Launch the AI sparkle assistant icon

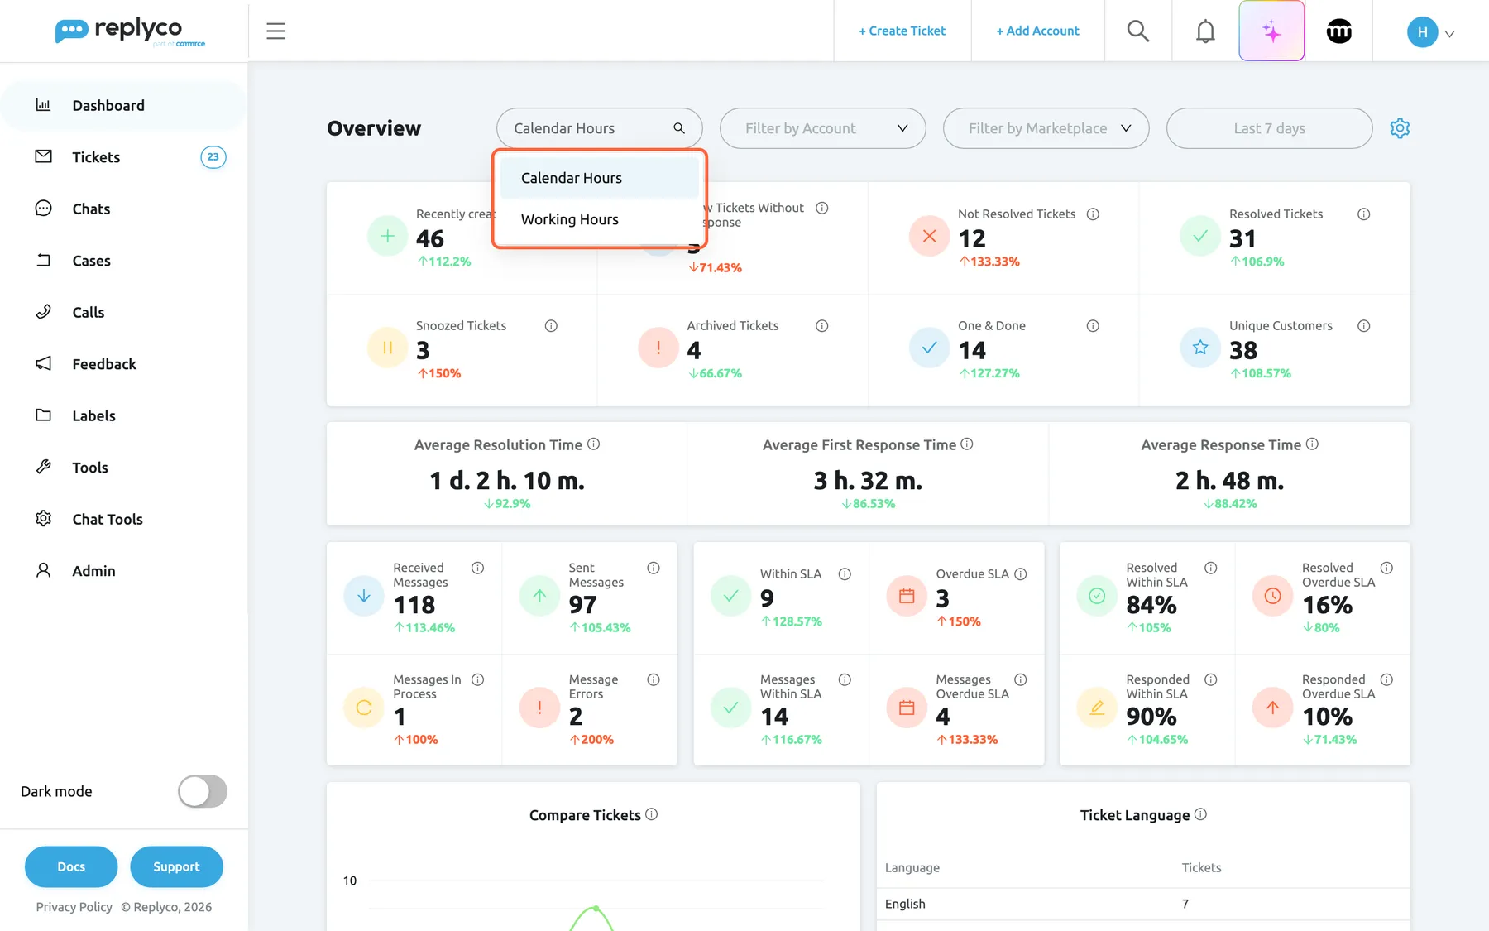click(x=1271, y=31)
